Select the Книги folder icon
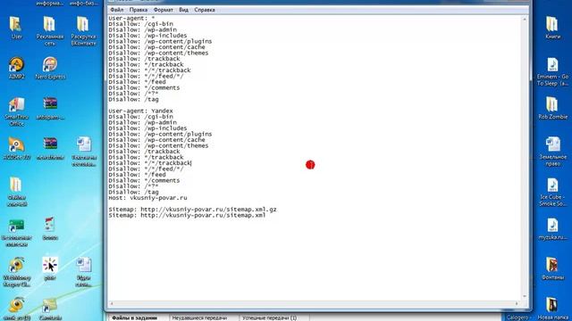The height and width of the screenshot is (321, 572). point(552,28)
